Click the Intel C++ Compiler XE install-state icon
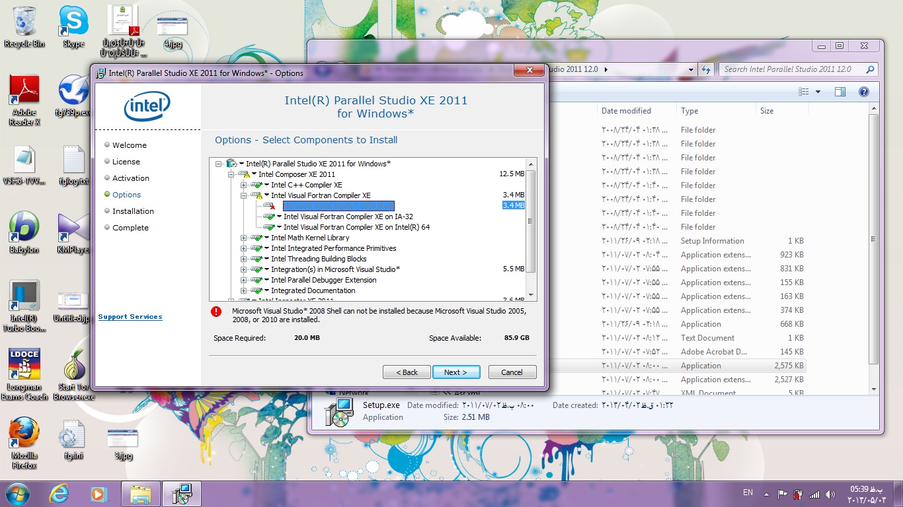The height and width of the screenshot is (507, 903). click(x=256, y=185)
